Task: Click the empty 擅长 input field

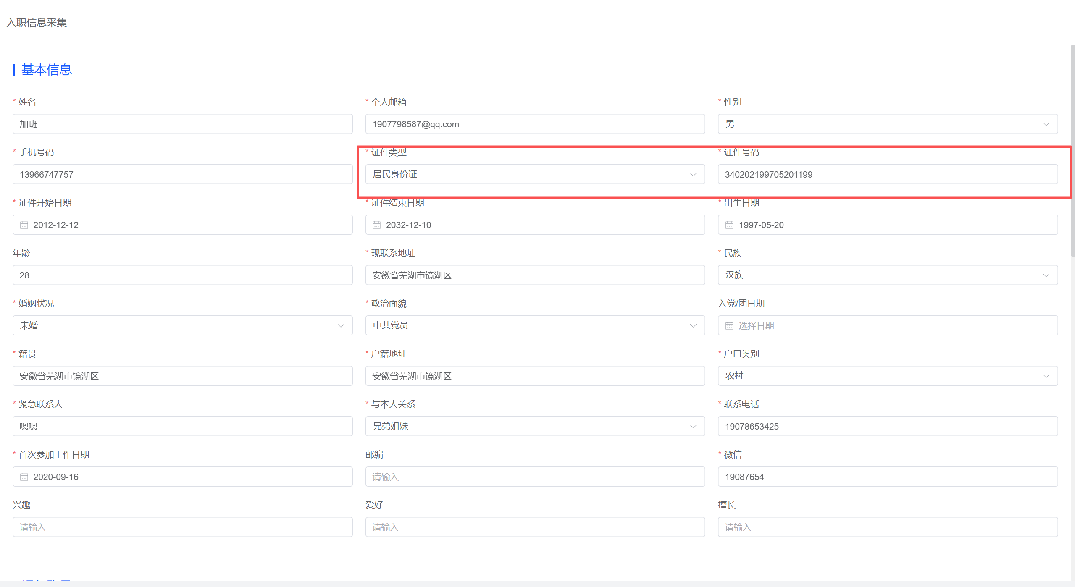Action: pyautogui.click(x=887, y=527)
